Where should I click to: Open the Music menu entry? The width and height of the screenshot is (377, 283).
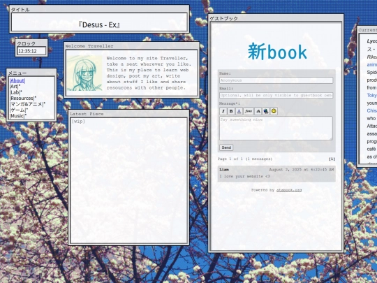point(17,116)
